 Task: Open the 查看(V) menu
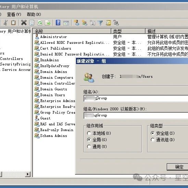14,14
